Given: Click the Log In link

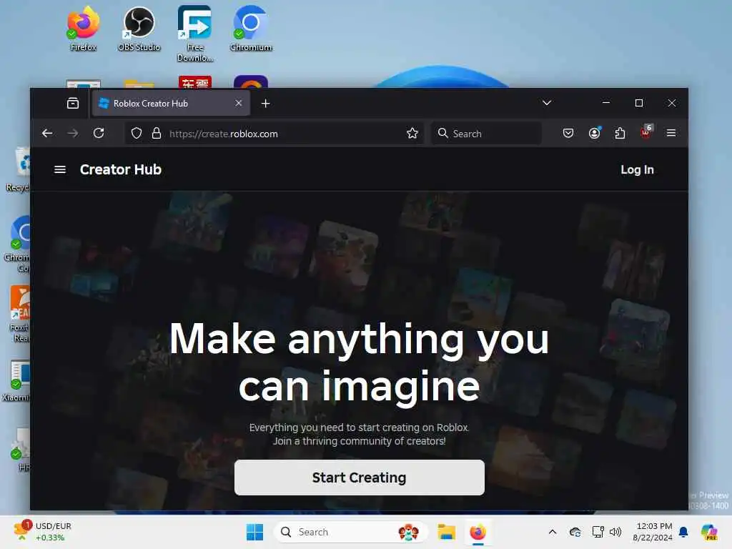Looking at the screenshot, I should pos(637,170).
